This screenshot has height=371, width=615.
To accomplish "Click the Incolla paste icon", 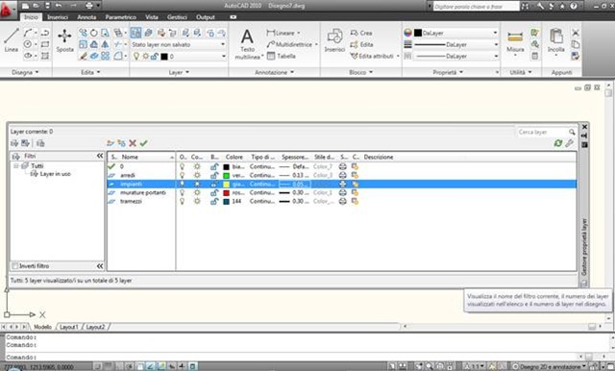I will (x=555, y=40).
